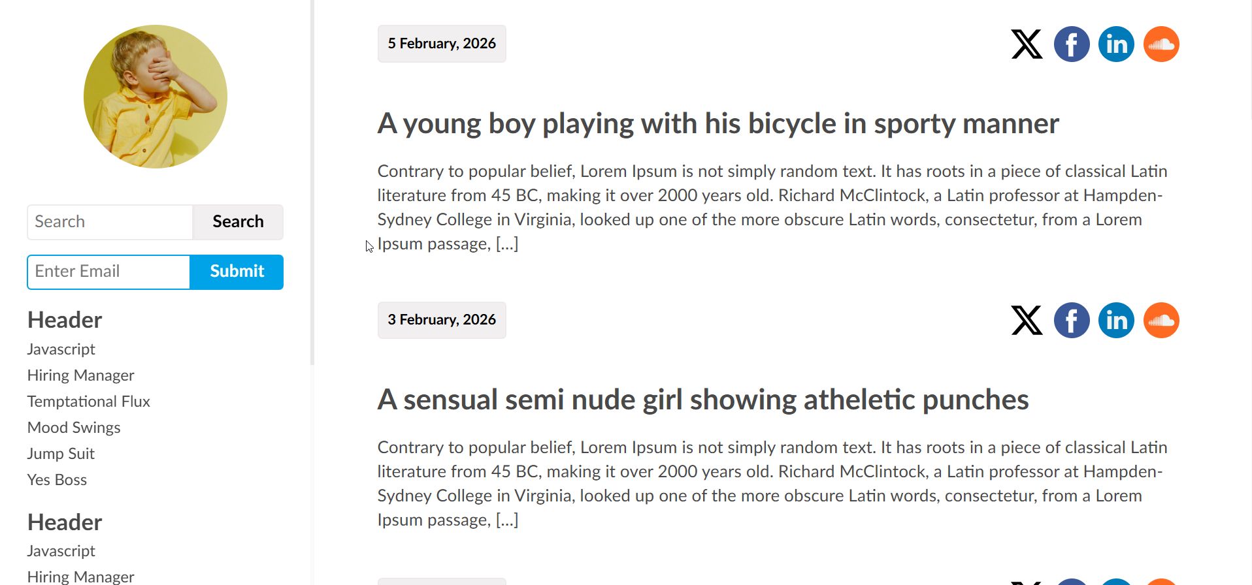The image size is (1252, 585).
Task: Click the X share icon on first post
Action: [1027, 44]
